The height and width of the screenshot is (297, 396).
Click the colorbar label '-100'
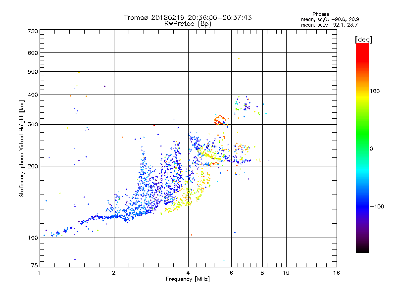pyautogui.click(x=377, y=206)
